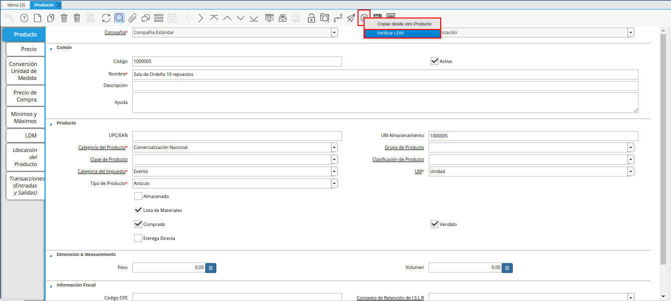The image size is (671, 301).
Task: Open calculator button next to Peso
Action: tap(211, 268)
